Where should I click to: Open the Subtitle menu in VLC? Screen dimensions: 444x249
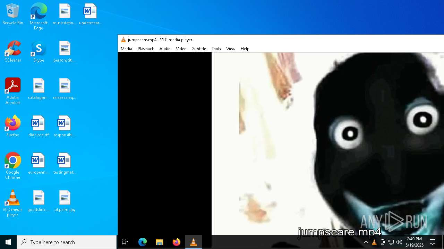pos(199,49)
